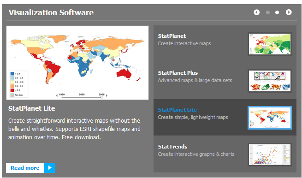Viewport: 302px width, 178px height.
Task: Click the 'Create interactive maps' subtitle
Action: pos(184,43)
